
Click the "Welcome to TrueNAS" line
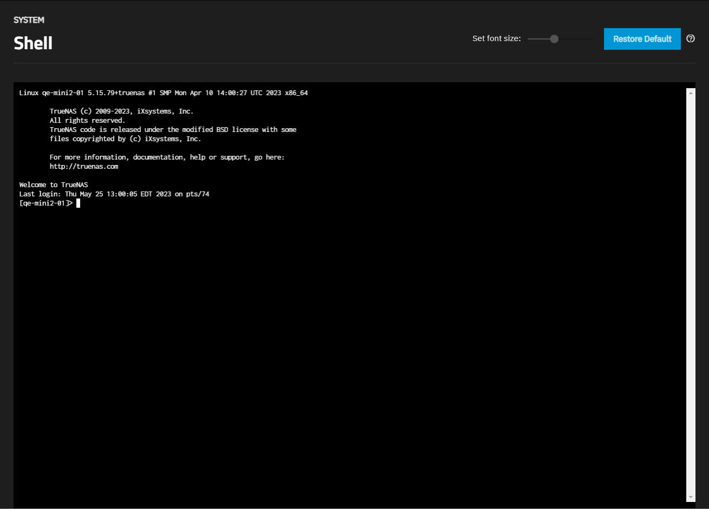coord(54,185)
